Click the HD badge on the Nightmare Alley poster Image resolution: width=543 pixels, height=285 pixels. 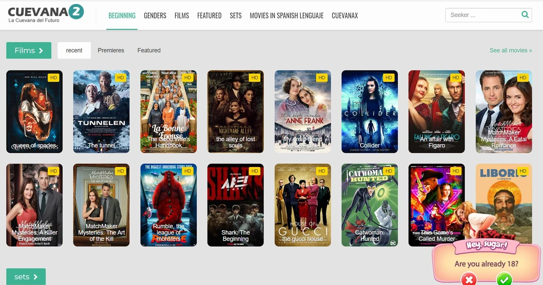pos(255,78)
